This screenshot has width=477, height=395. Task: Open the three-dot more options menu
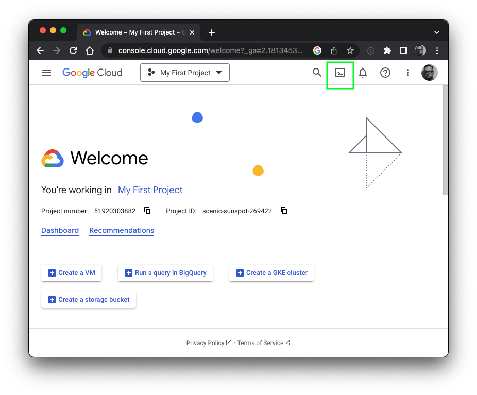[x=407, y=73]
